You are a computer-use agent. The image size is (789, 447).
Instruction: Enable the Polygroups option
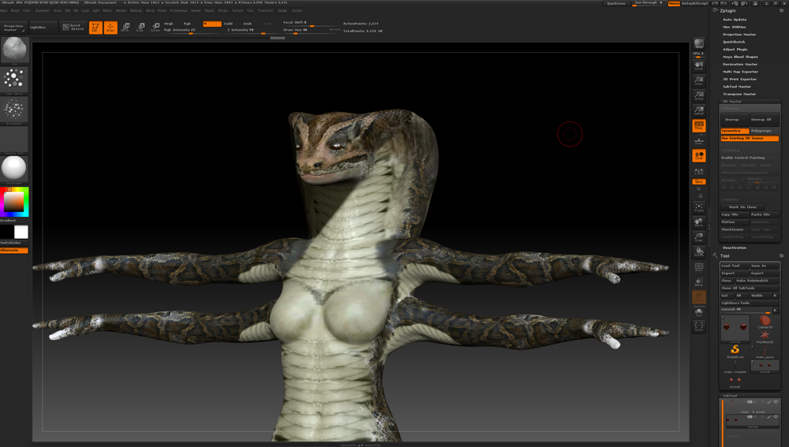point(764,131)
